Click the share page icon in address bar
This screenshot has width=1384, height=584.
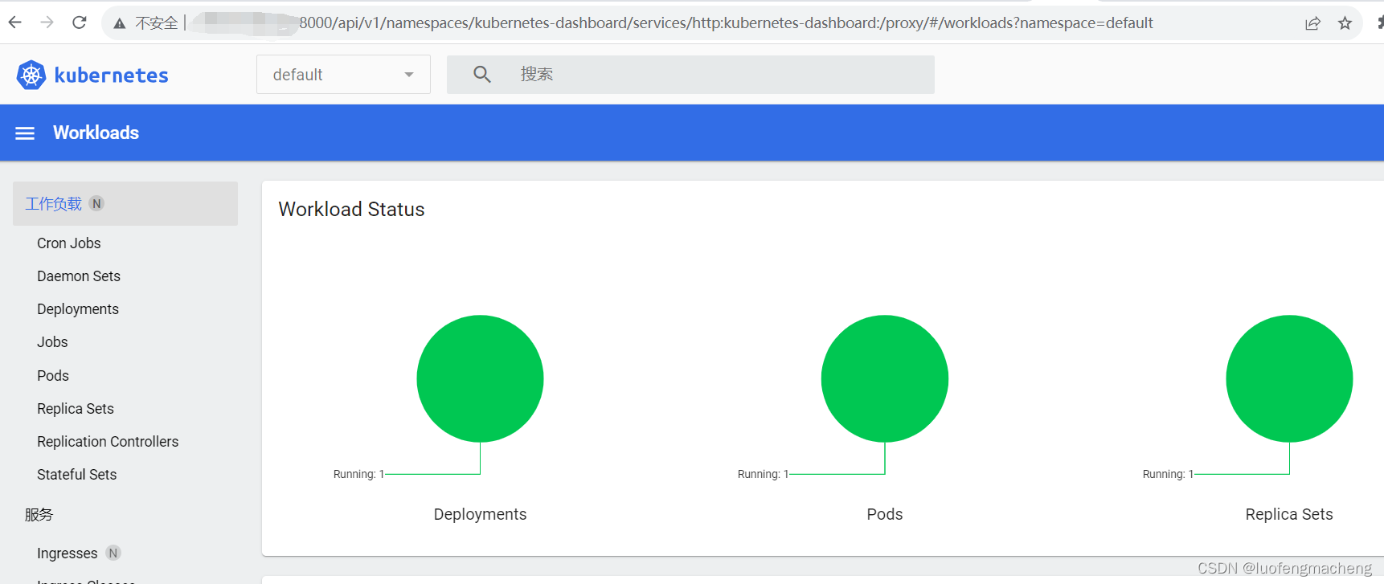(1312, 23)
